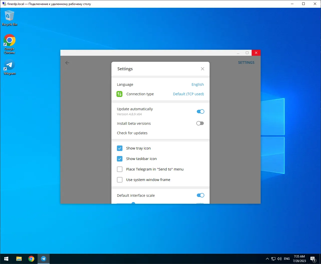Minimize the Telegram window
The height and width of the screenshot is (264, 321).
[x=238, y=53]
